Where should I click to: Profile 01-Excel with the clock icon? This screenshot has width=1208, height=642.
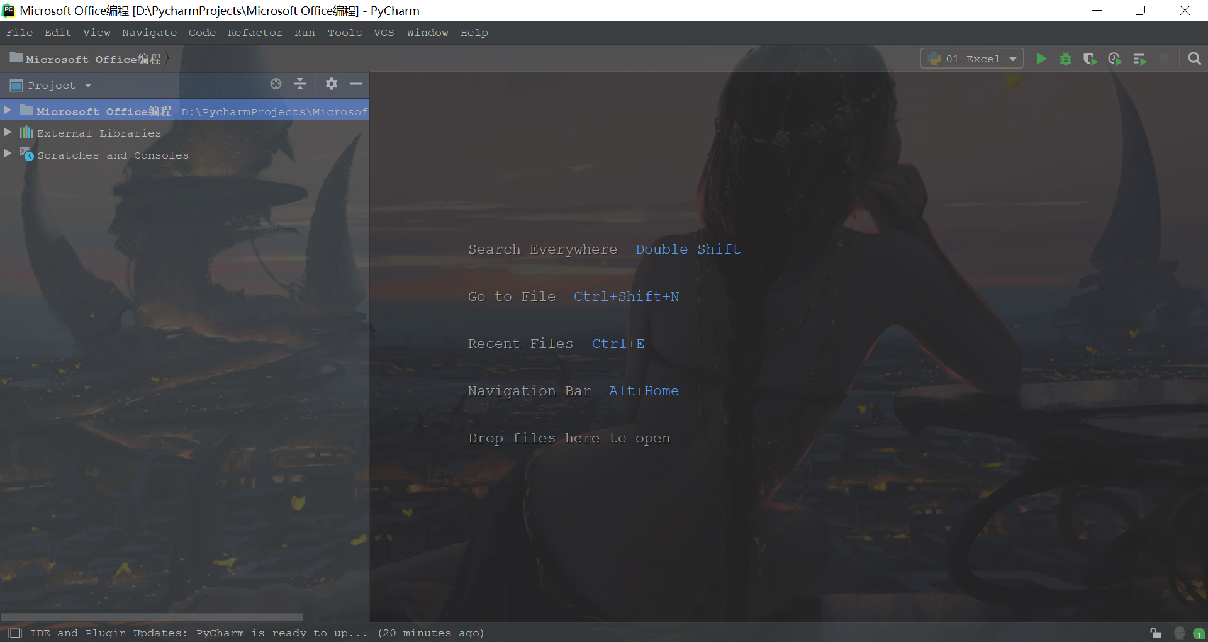click(1115, 59)
